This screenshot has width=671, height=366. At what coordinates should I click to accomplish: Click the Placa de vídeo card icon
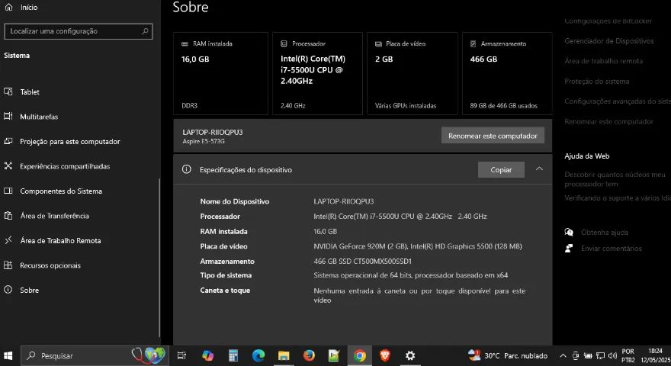(x=378, y=43)
